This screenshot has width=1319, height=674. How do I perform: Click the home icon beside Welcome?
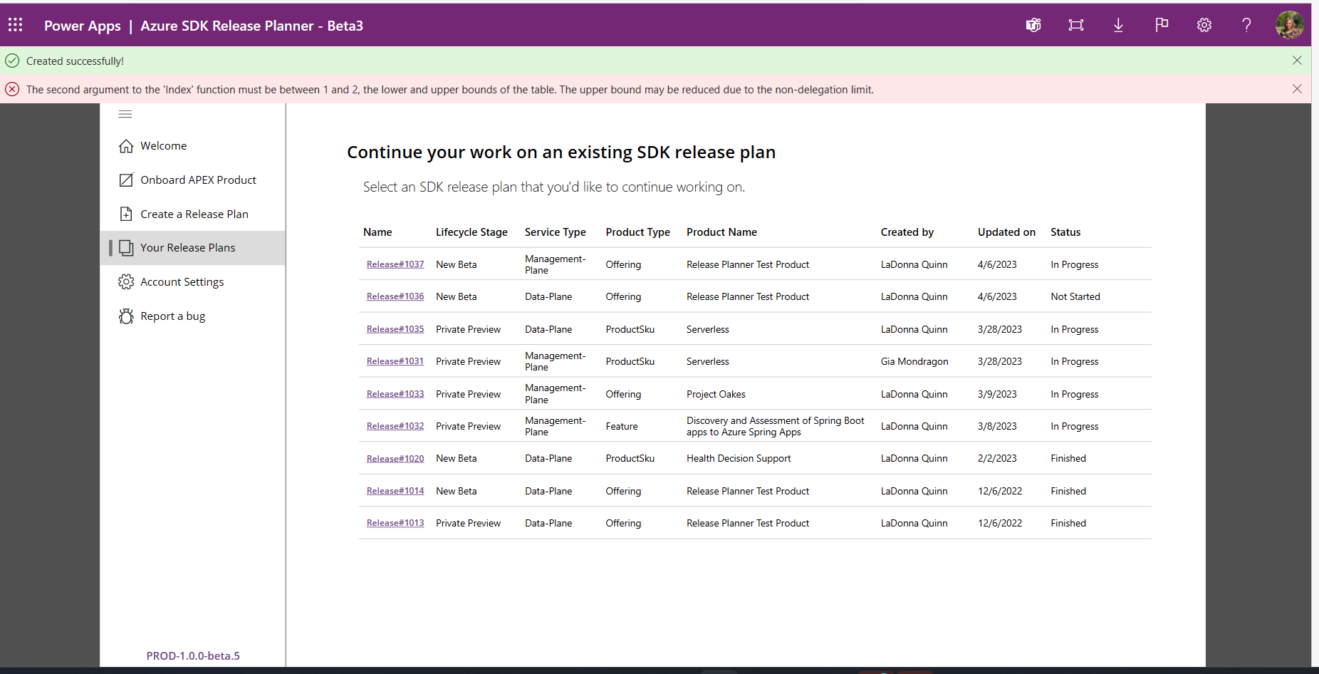point(126,145)
